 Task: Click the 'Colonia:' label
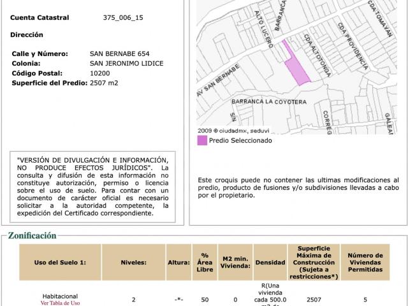(x=26, y=64)
